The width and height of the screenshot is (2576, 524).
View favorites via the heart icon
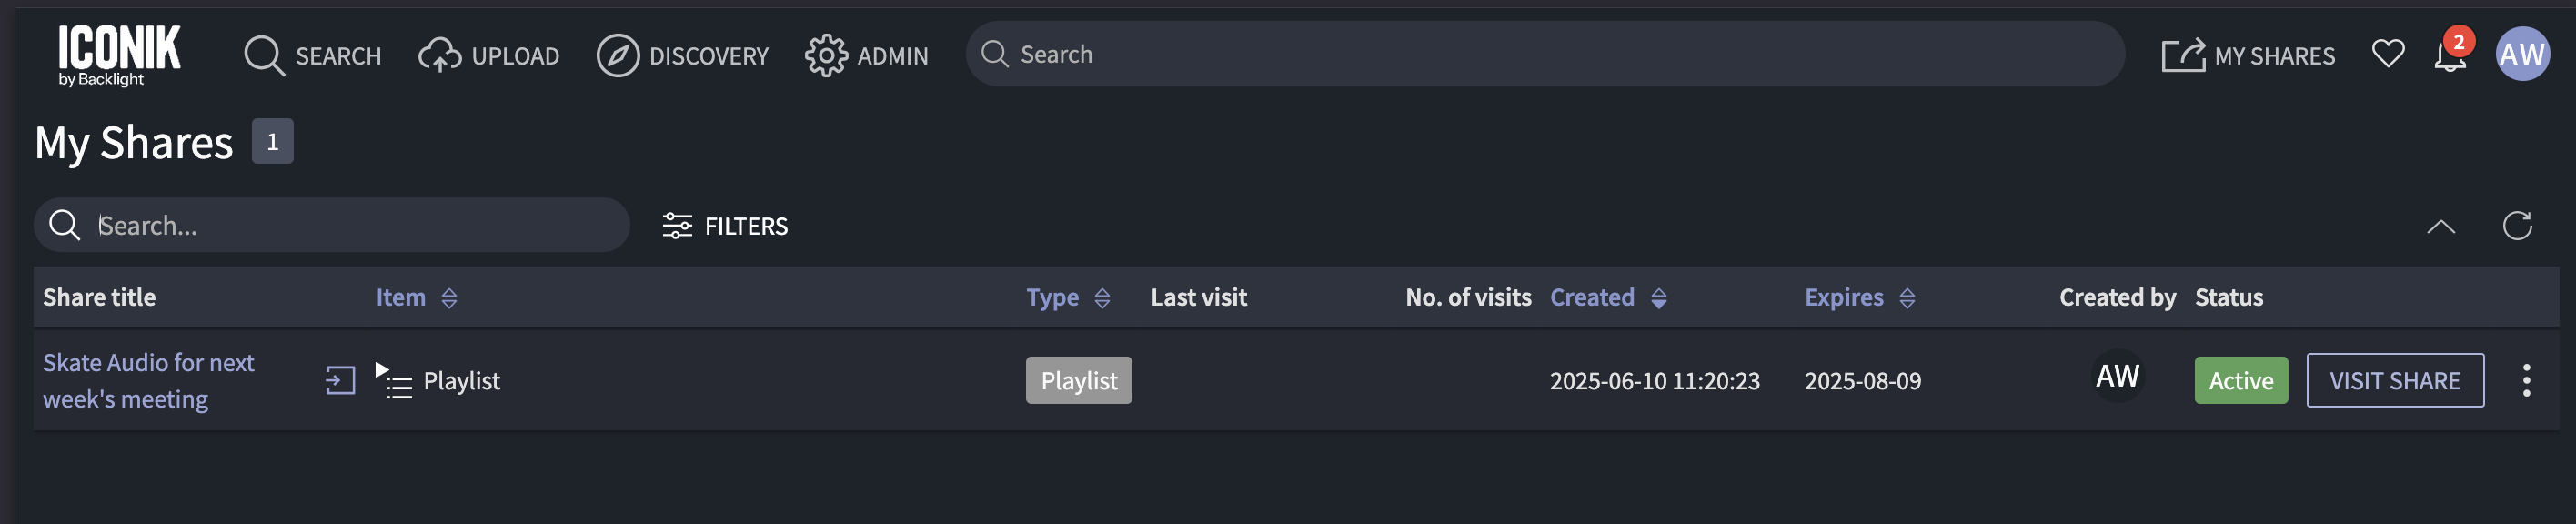click(x=2387, y=55)
